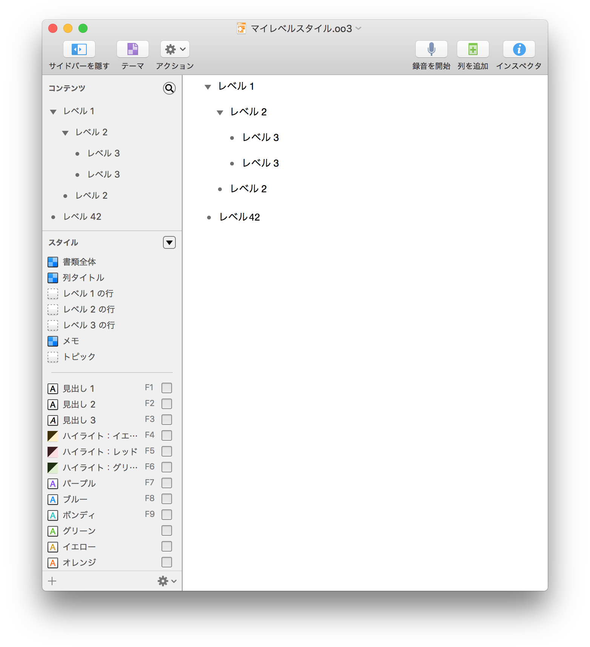This screenshot has height=647, width=590.
Task: Open the gear menu at sidebar bottom
Action: click(x=167, y=581)
